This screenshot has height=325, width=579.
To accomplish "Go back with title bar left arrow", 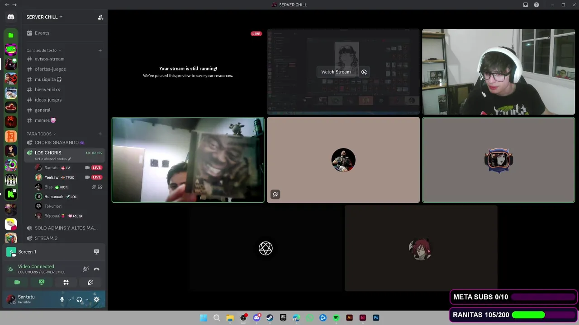I will click(x=6, y=5).
